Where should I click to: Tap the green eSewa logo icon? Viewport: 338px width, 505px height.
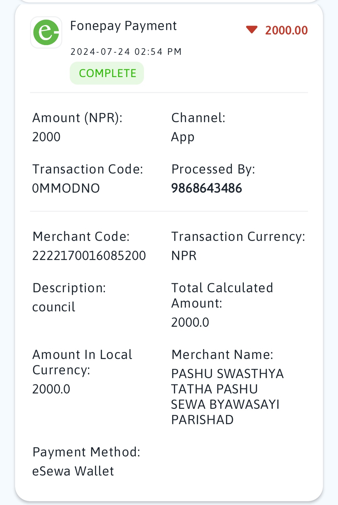pyautogui.click(x=46, y=32)
